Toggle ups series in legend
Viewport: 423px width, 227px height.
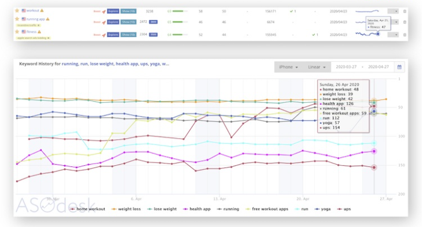344,209
